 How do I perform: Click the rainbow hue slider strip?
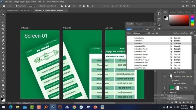193,20
